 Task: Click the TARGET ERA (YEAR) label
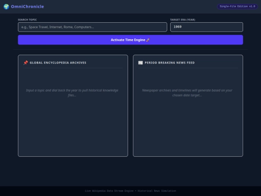point(183,20)
